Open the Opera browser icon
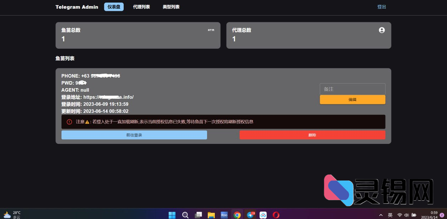Screen dimensions: 447x219 click(x=276, y=215)
